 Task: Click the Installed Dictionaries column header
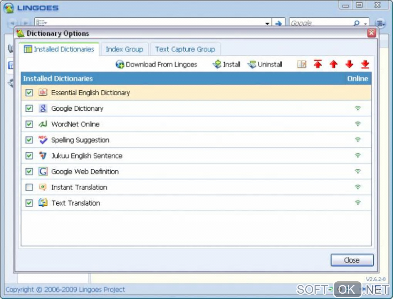[58, 78]
